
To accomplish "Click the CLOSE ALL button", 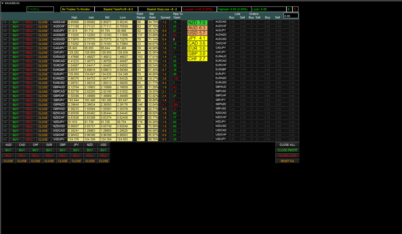I will [287, 145].
